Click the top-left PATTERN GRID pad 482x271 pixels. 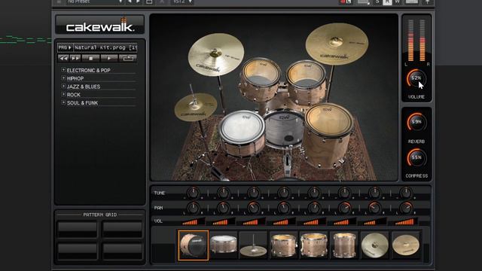tap(78, 229)
